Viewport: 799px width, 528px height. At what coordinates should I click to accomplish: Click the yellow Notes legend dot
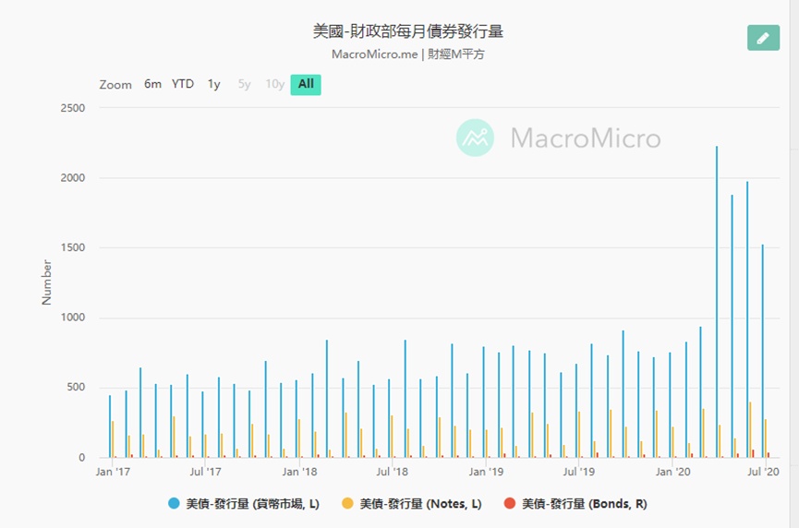click(347, 503)
